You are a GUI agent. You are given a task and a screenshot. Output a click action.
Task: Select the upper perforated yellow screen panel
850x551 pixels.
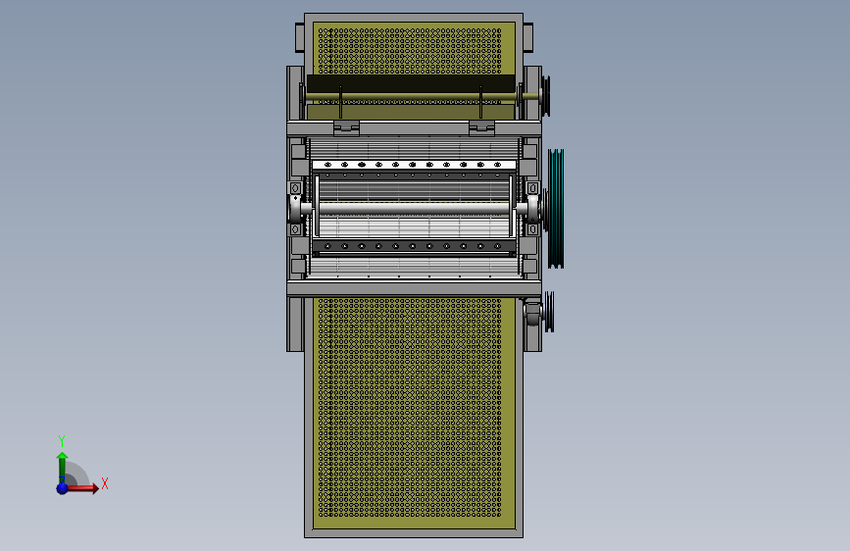pos(414,49)
